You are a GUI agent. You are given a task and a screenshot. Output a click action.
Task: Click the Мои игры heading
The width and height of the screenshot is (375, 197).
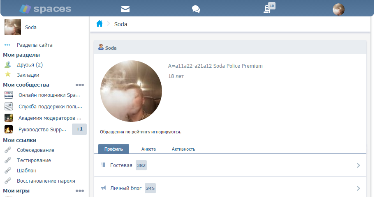click(16, 190)
